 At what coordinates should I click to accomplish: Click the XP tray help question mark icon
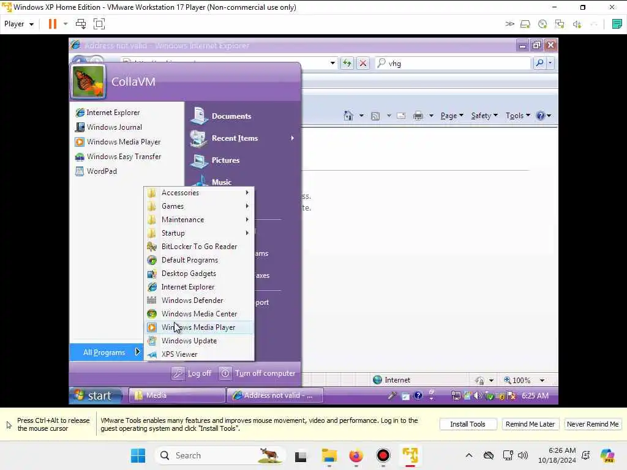[x=418, y=396]
